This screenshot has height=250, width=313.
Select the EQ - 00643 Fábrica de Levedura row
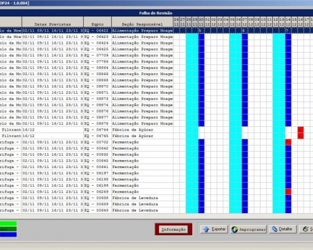156,210
